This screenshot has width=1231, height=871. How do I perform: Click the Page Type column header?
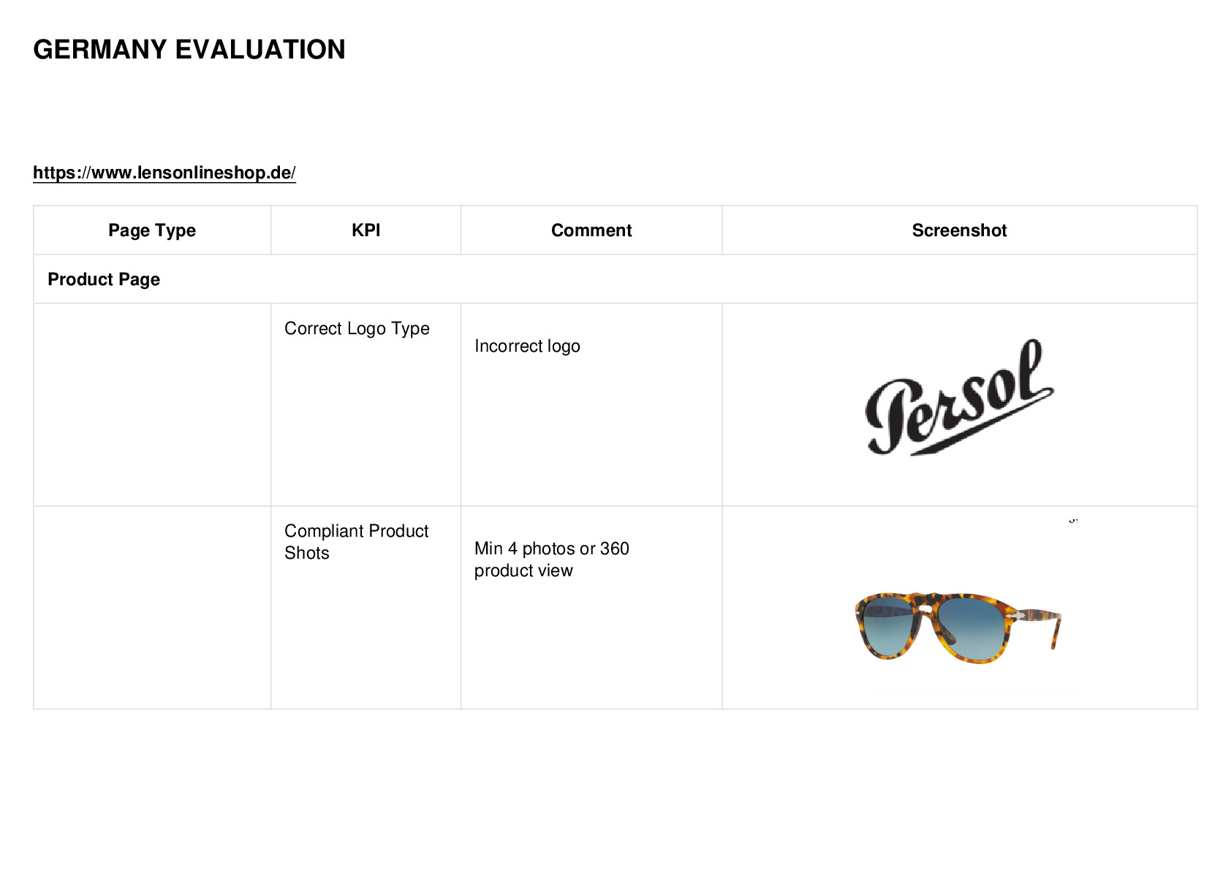[152, 230]
